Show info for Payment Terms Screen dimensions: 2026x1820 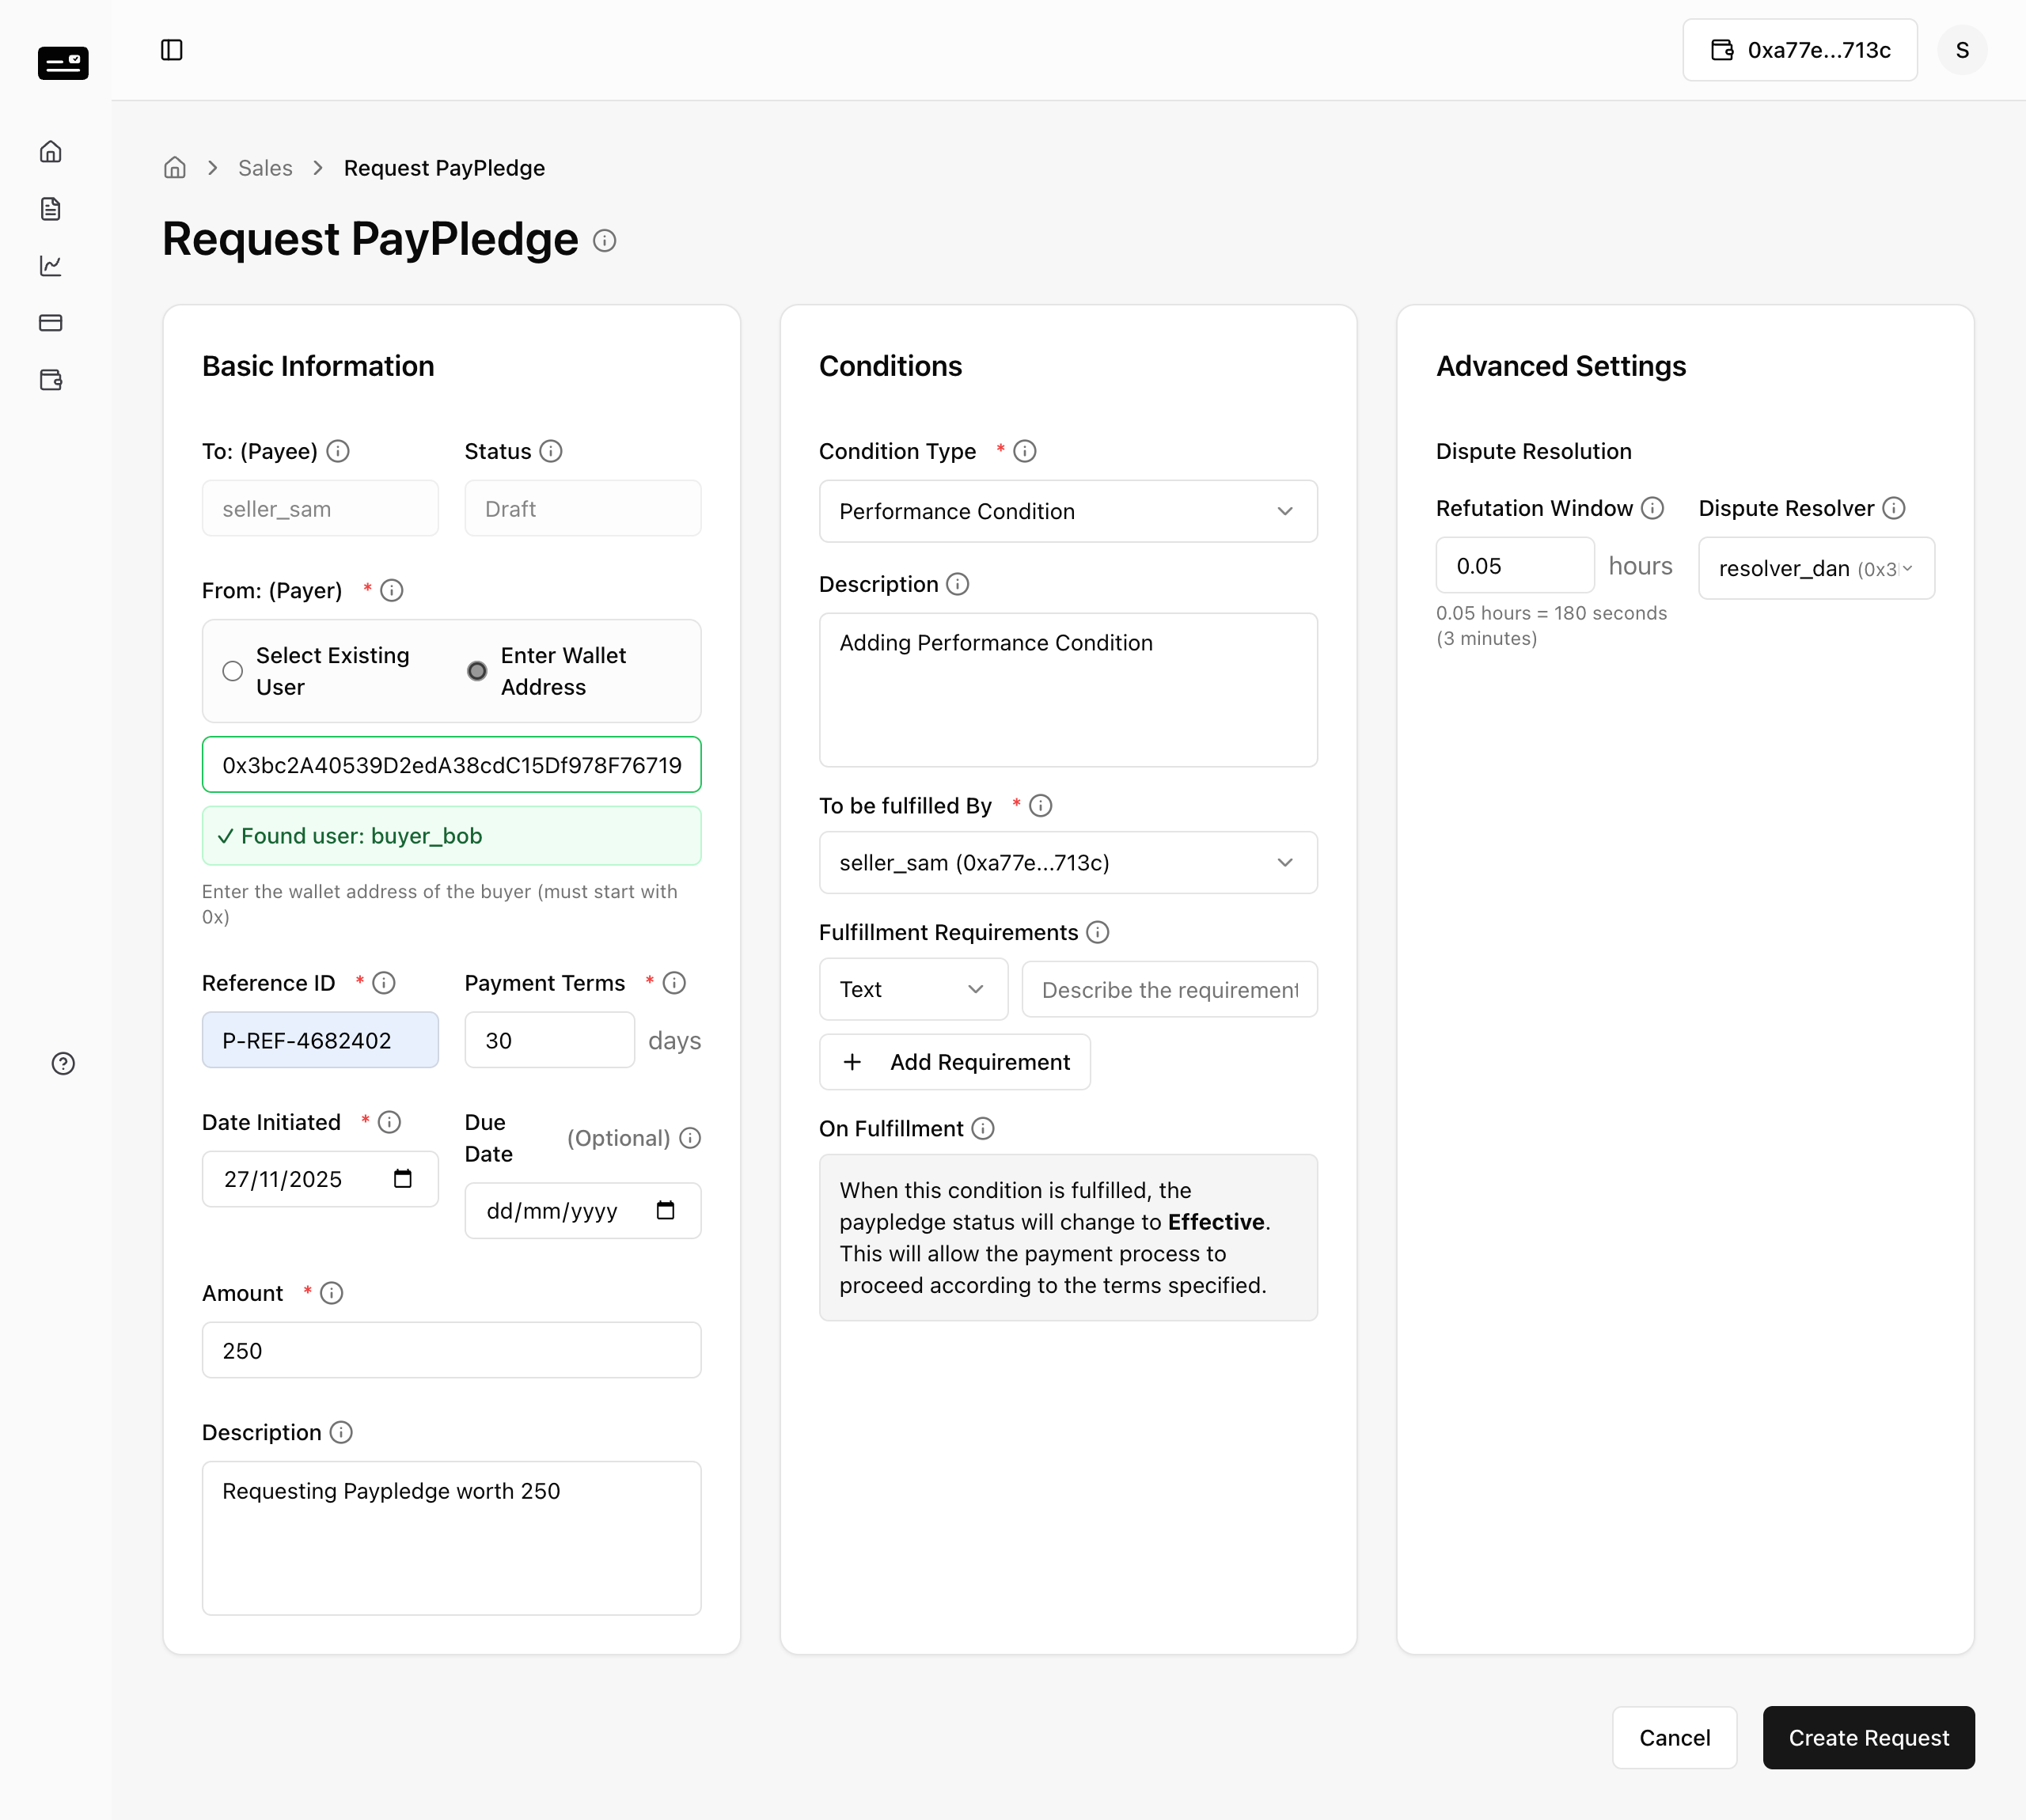pos(674,983)
